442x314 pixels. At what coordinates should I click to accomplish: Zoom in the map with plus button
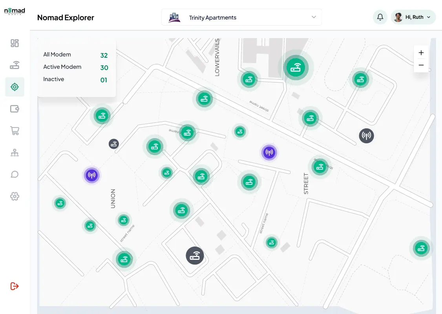421,53
